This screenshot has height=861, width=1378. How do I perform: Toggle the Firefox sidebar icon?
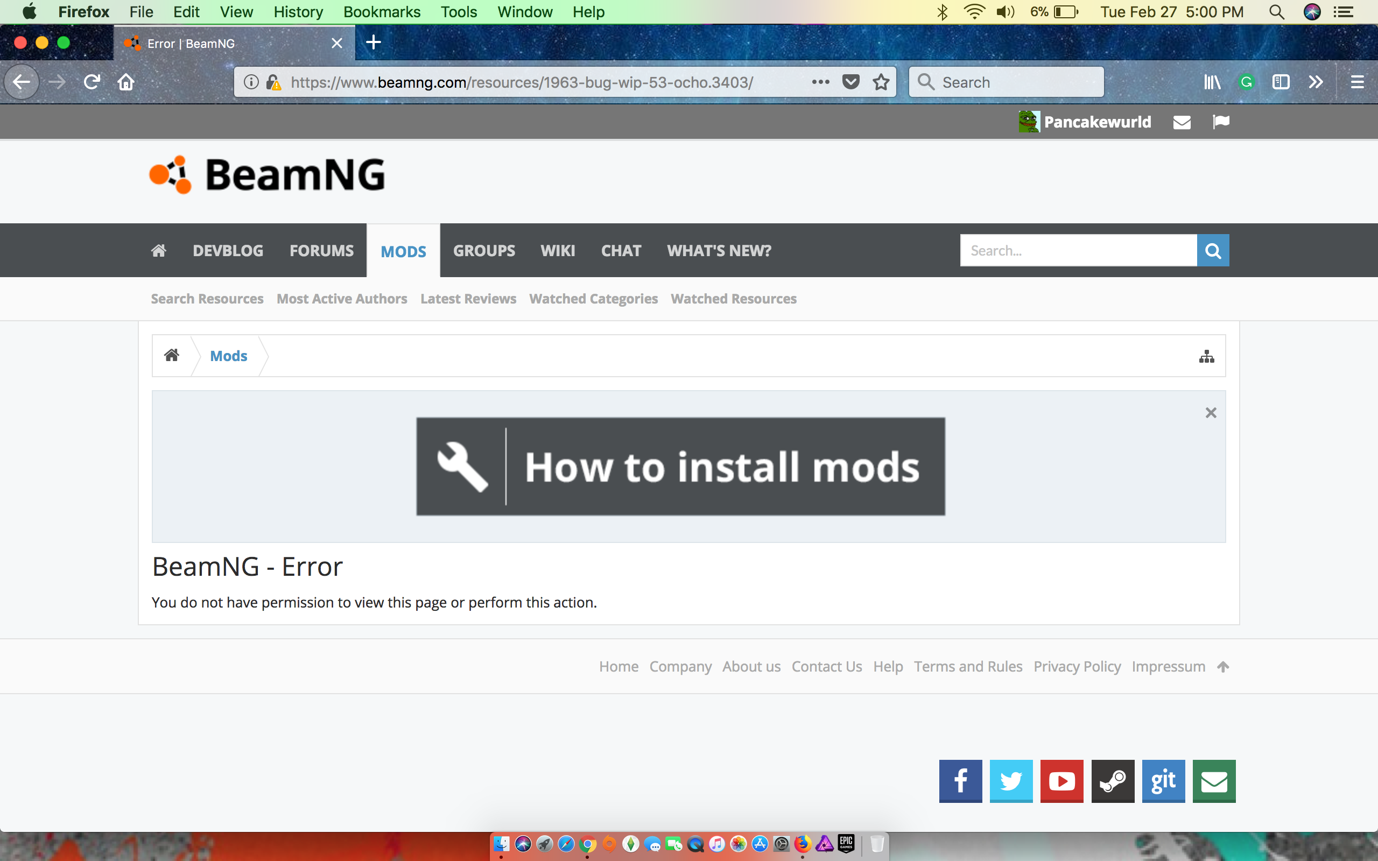[x=1281, y=82]
